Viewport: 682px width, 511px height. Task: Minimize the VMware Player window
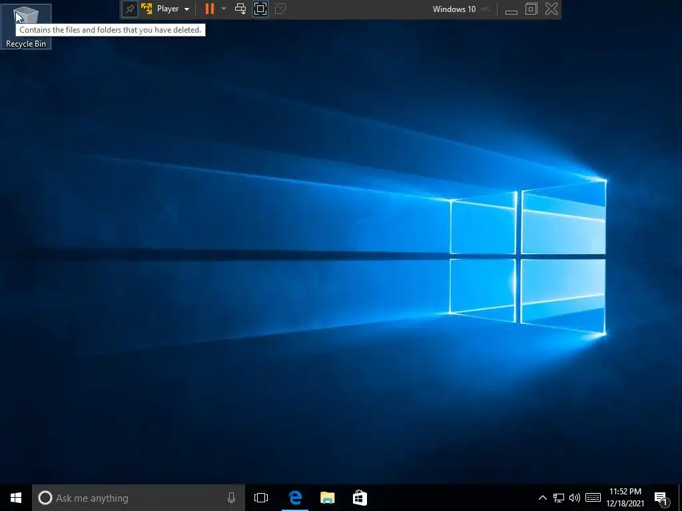511,11
